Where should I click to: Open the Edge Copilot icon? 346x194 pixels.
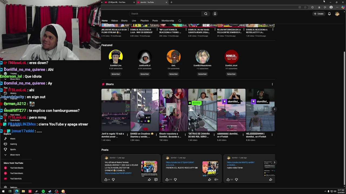343,7
